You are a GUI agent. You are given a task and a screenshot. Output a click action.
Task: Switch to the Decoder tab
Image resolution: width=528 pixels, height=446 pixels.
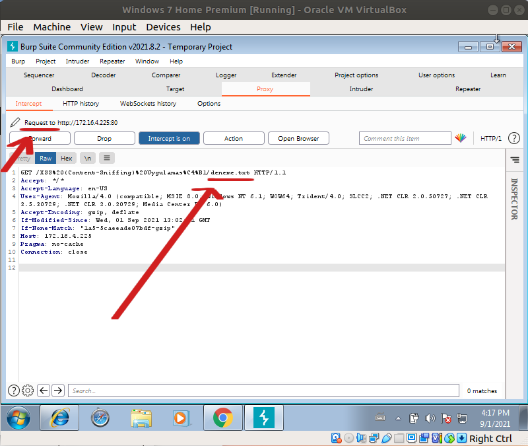[104, 75]
